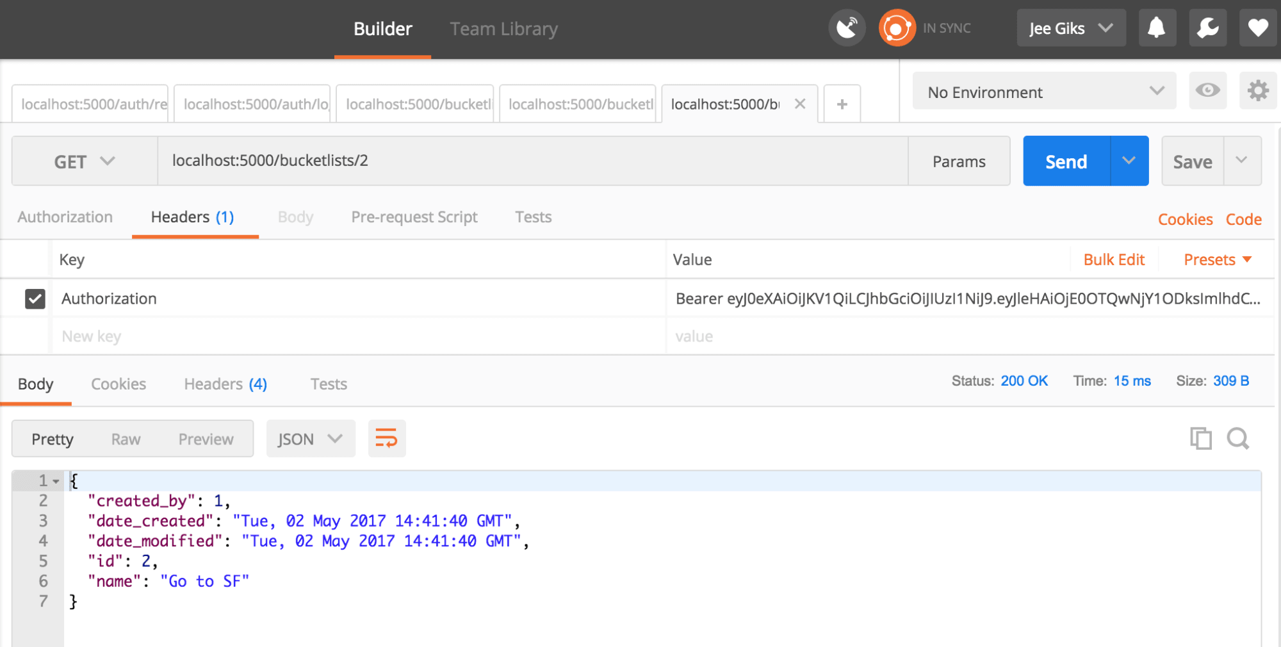
Task: Select the response Body tab
Action: point(36,384)
